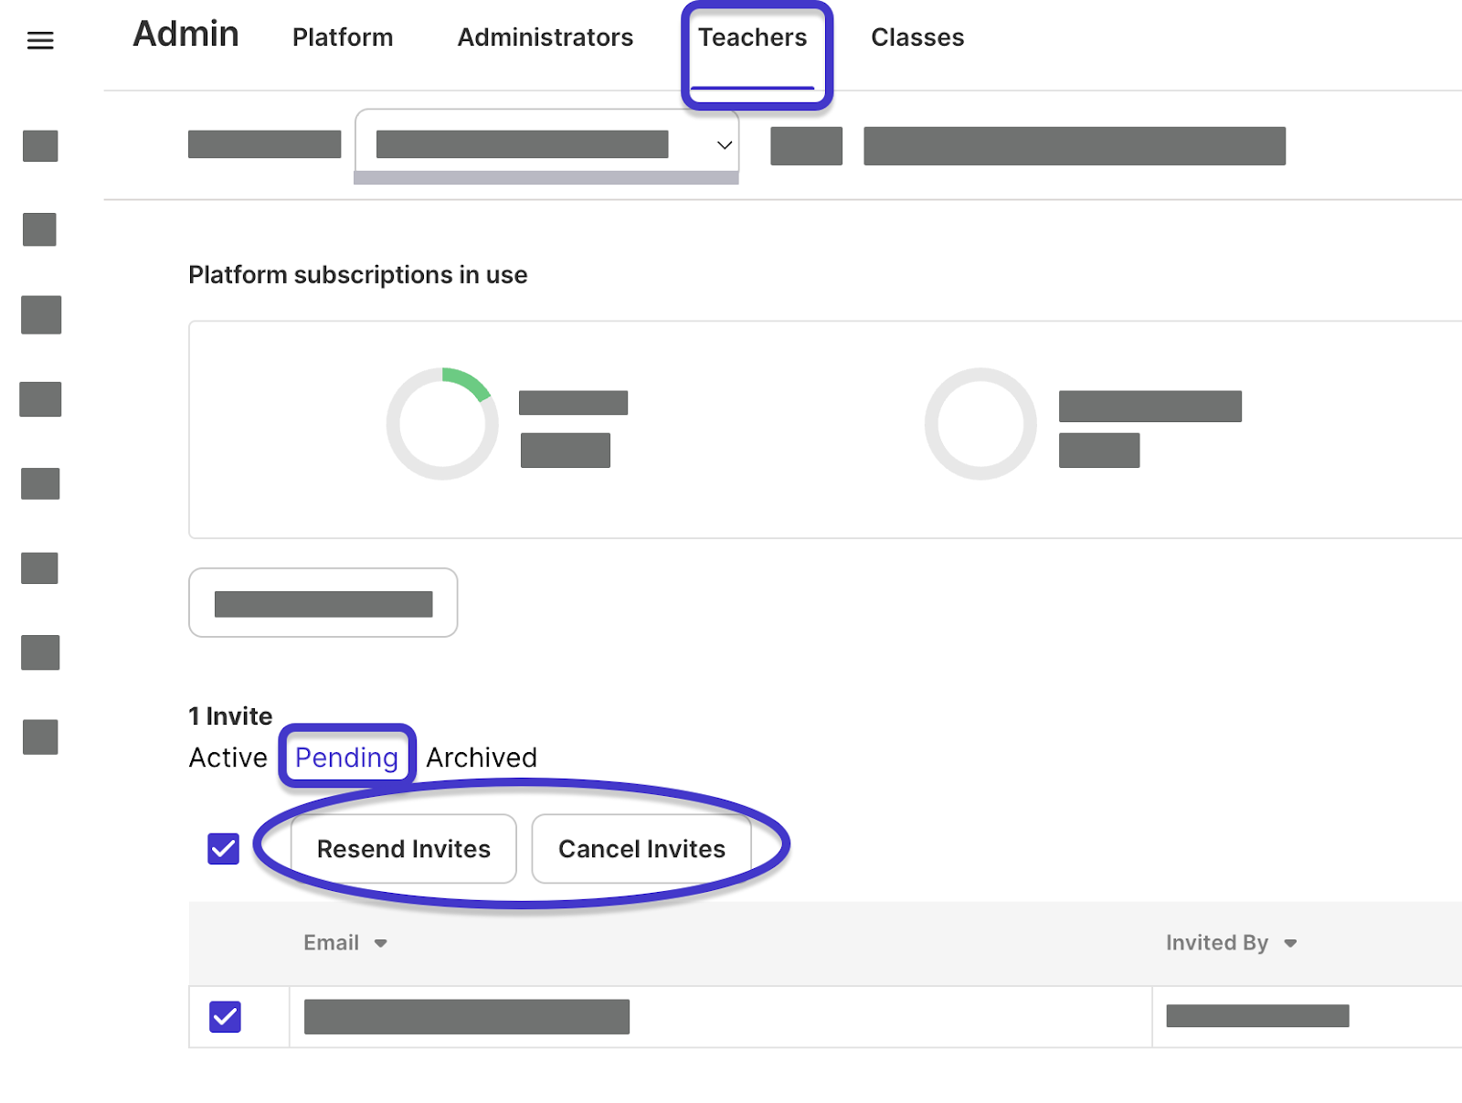
Task: Go to the Administrators tab
Action: coord(546,37)
